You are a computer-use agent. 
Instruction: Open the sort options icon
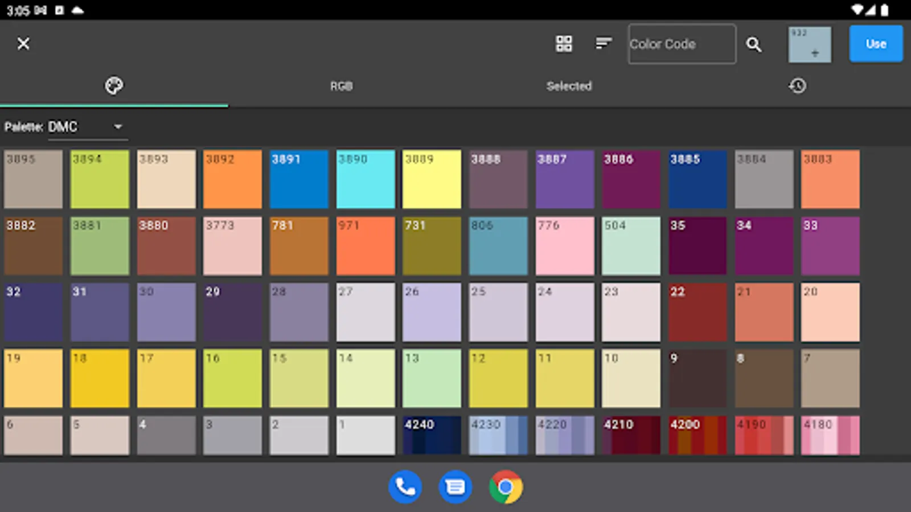[604, 44]
